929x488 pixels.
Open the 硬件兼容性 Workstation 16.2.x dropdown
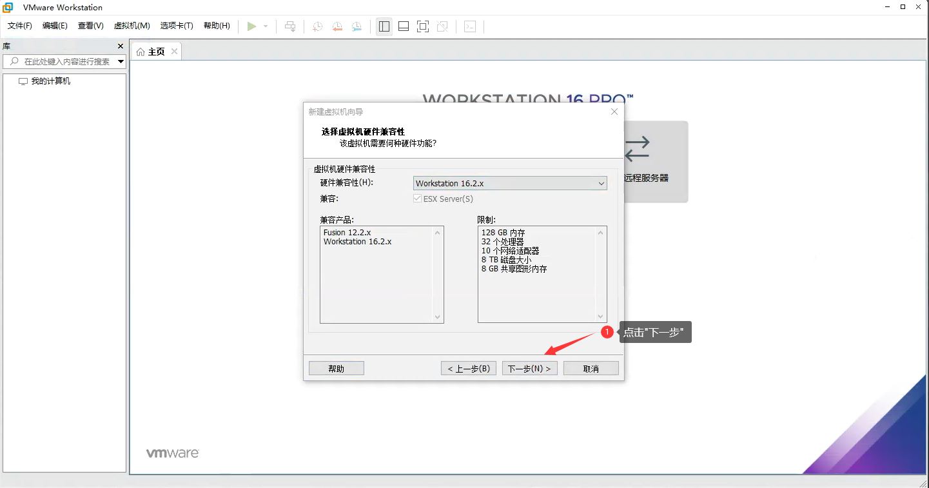510,184
